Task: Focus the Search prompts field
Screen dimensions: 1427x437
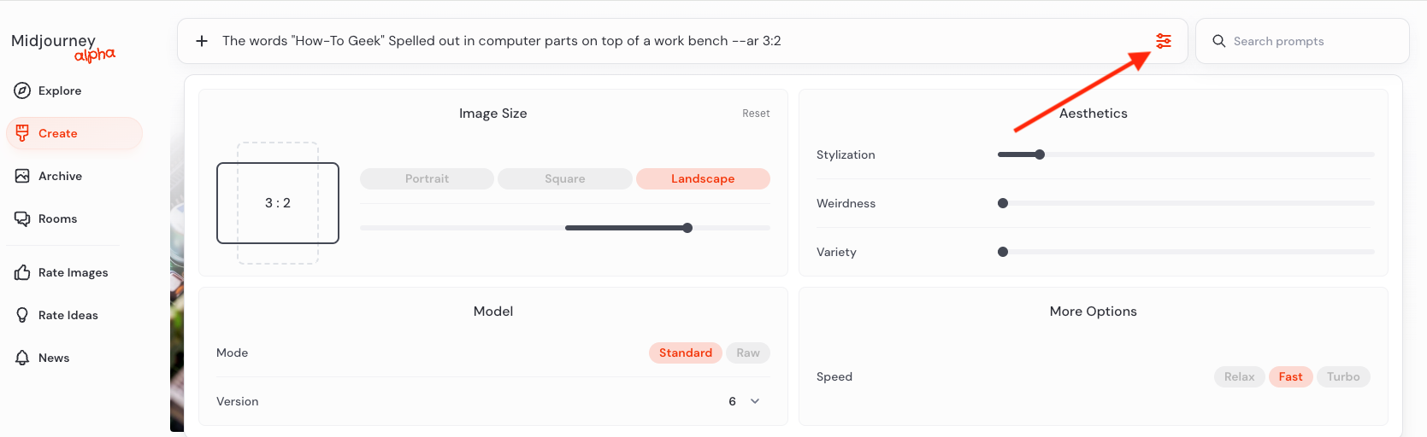Action: tap(1308, 41)
